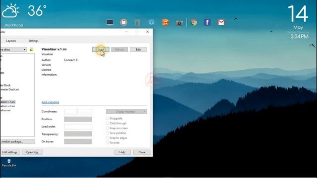Viewport: 317px width, 178px height.
Task: Click the rmskin package button
Action: [17, 141]
